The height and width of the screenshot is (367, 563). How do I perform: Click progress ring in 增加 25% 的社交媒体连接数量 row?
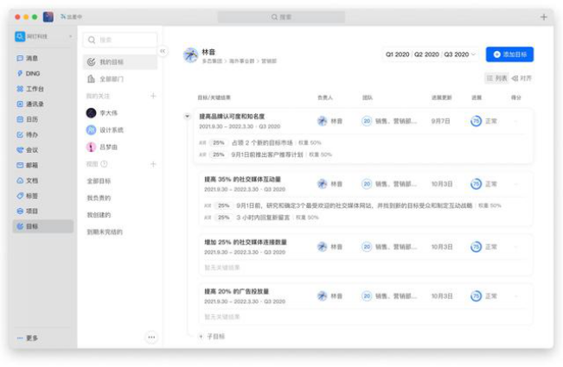pos(477,247)
